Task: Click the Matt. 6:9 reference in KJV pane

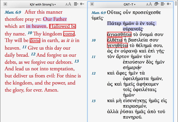Action: click(13, 12)
